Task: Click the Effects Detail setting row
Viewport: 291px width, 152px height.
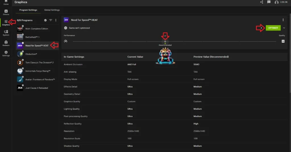Action: coord(174,87)
